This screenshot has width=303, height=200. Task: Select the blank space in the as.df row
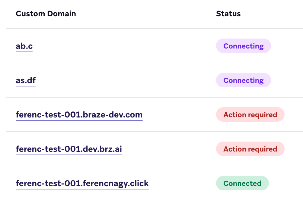point(121,80)
